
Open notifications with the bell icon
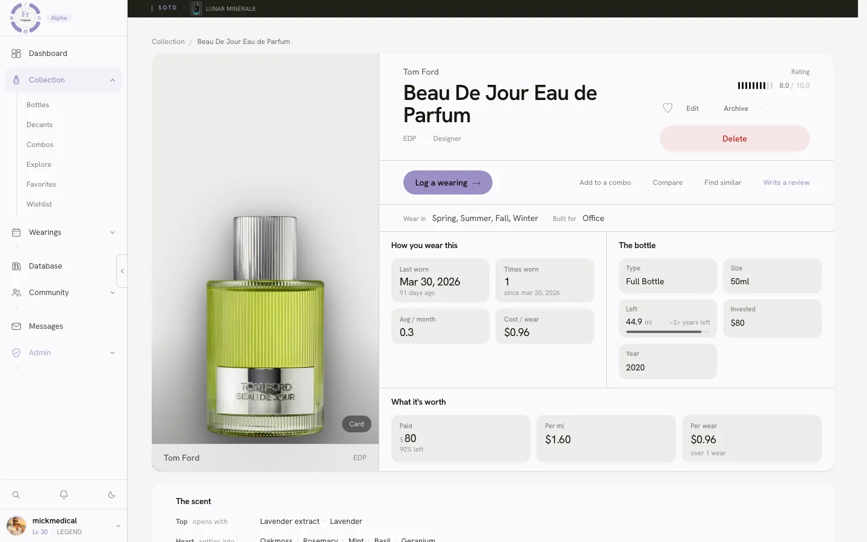pyautogui.click(x=64, y=495)
